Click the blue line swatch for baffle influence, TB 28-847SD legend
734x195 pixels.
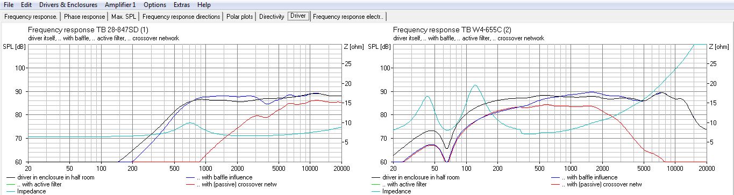point(190,177)
